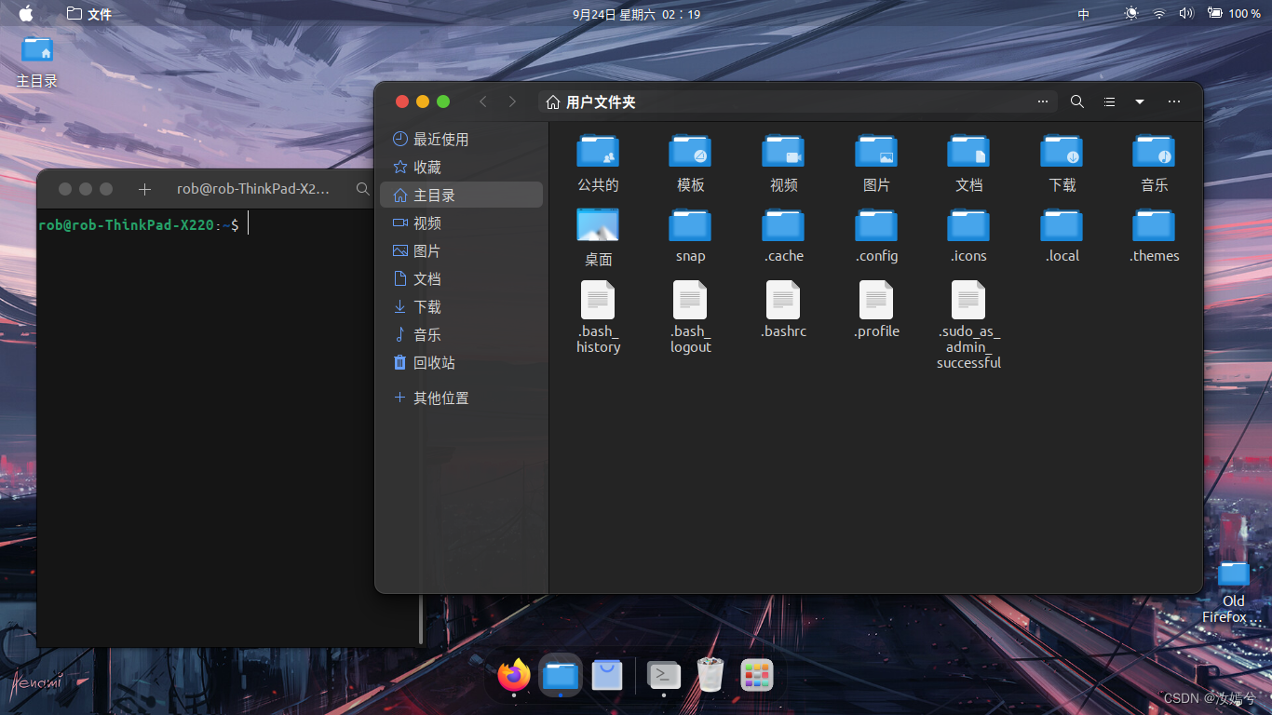This screenshot has height=715, width=1272.
Task: Open 文档 in sidebar
Action: (x=461, y=278)
